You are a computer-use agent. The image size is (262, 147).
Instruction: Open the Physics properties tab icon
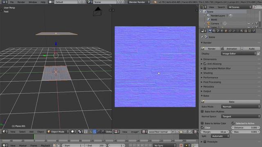(254, 31)
